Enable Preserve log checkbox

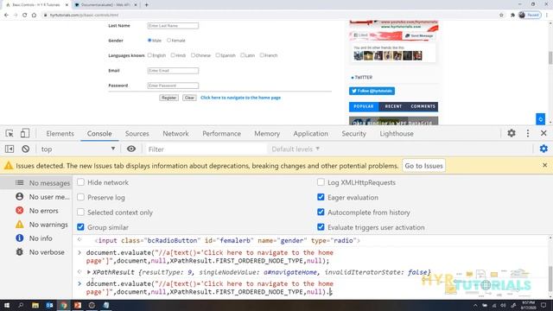80,197
